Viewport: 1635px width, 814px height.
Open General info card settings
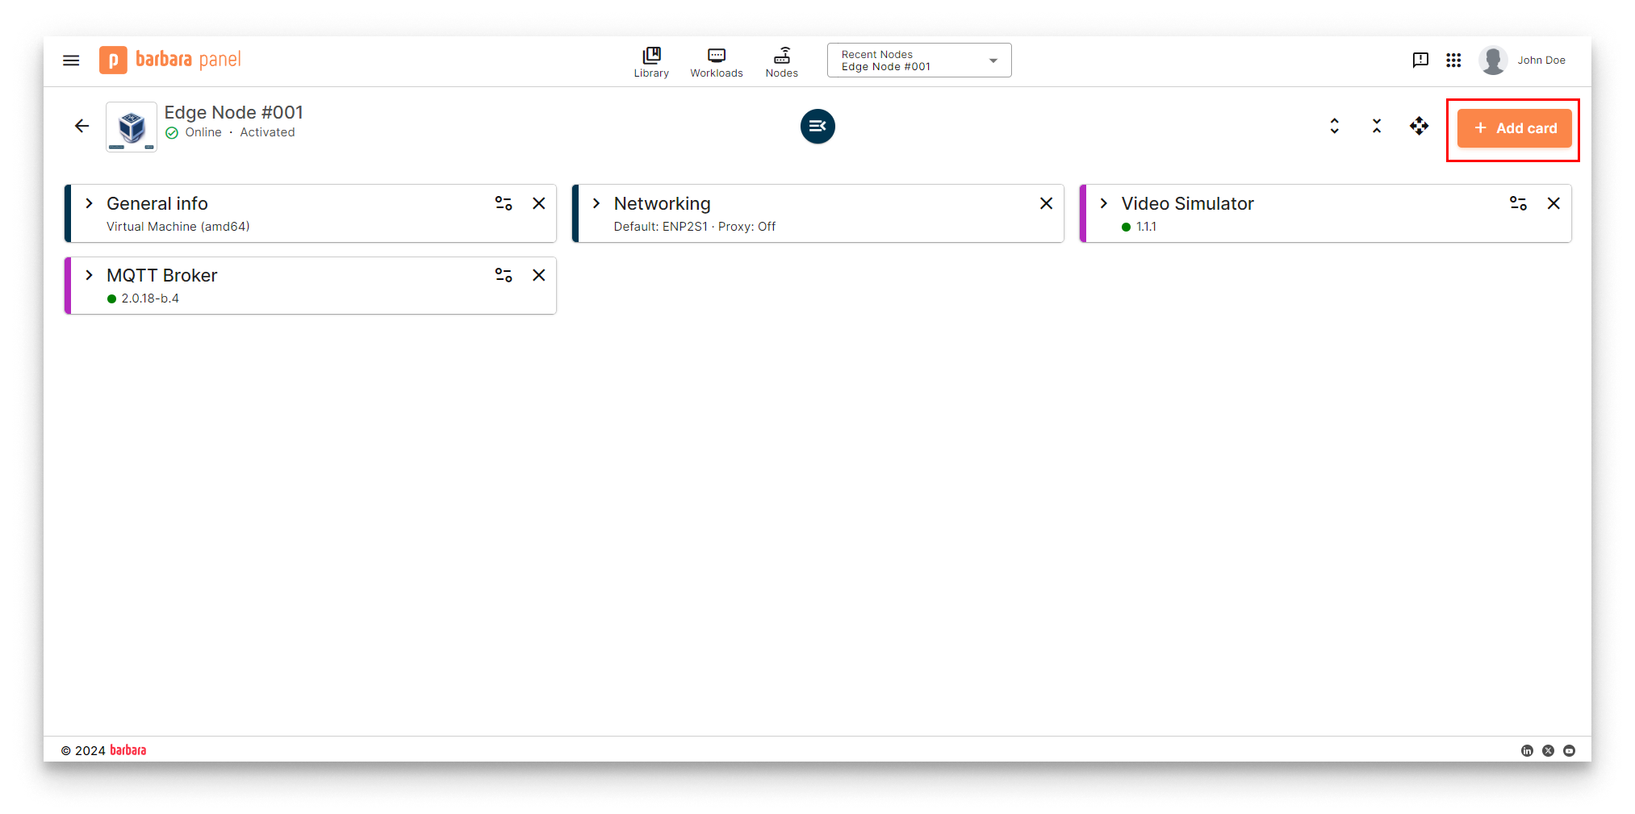click(x=504, y=204)
